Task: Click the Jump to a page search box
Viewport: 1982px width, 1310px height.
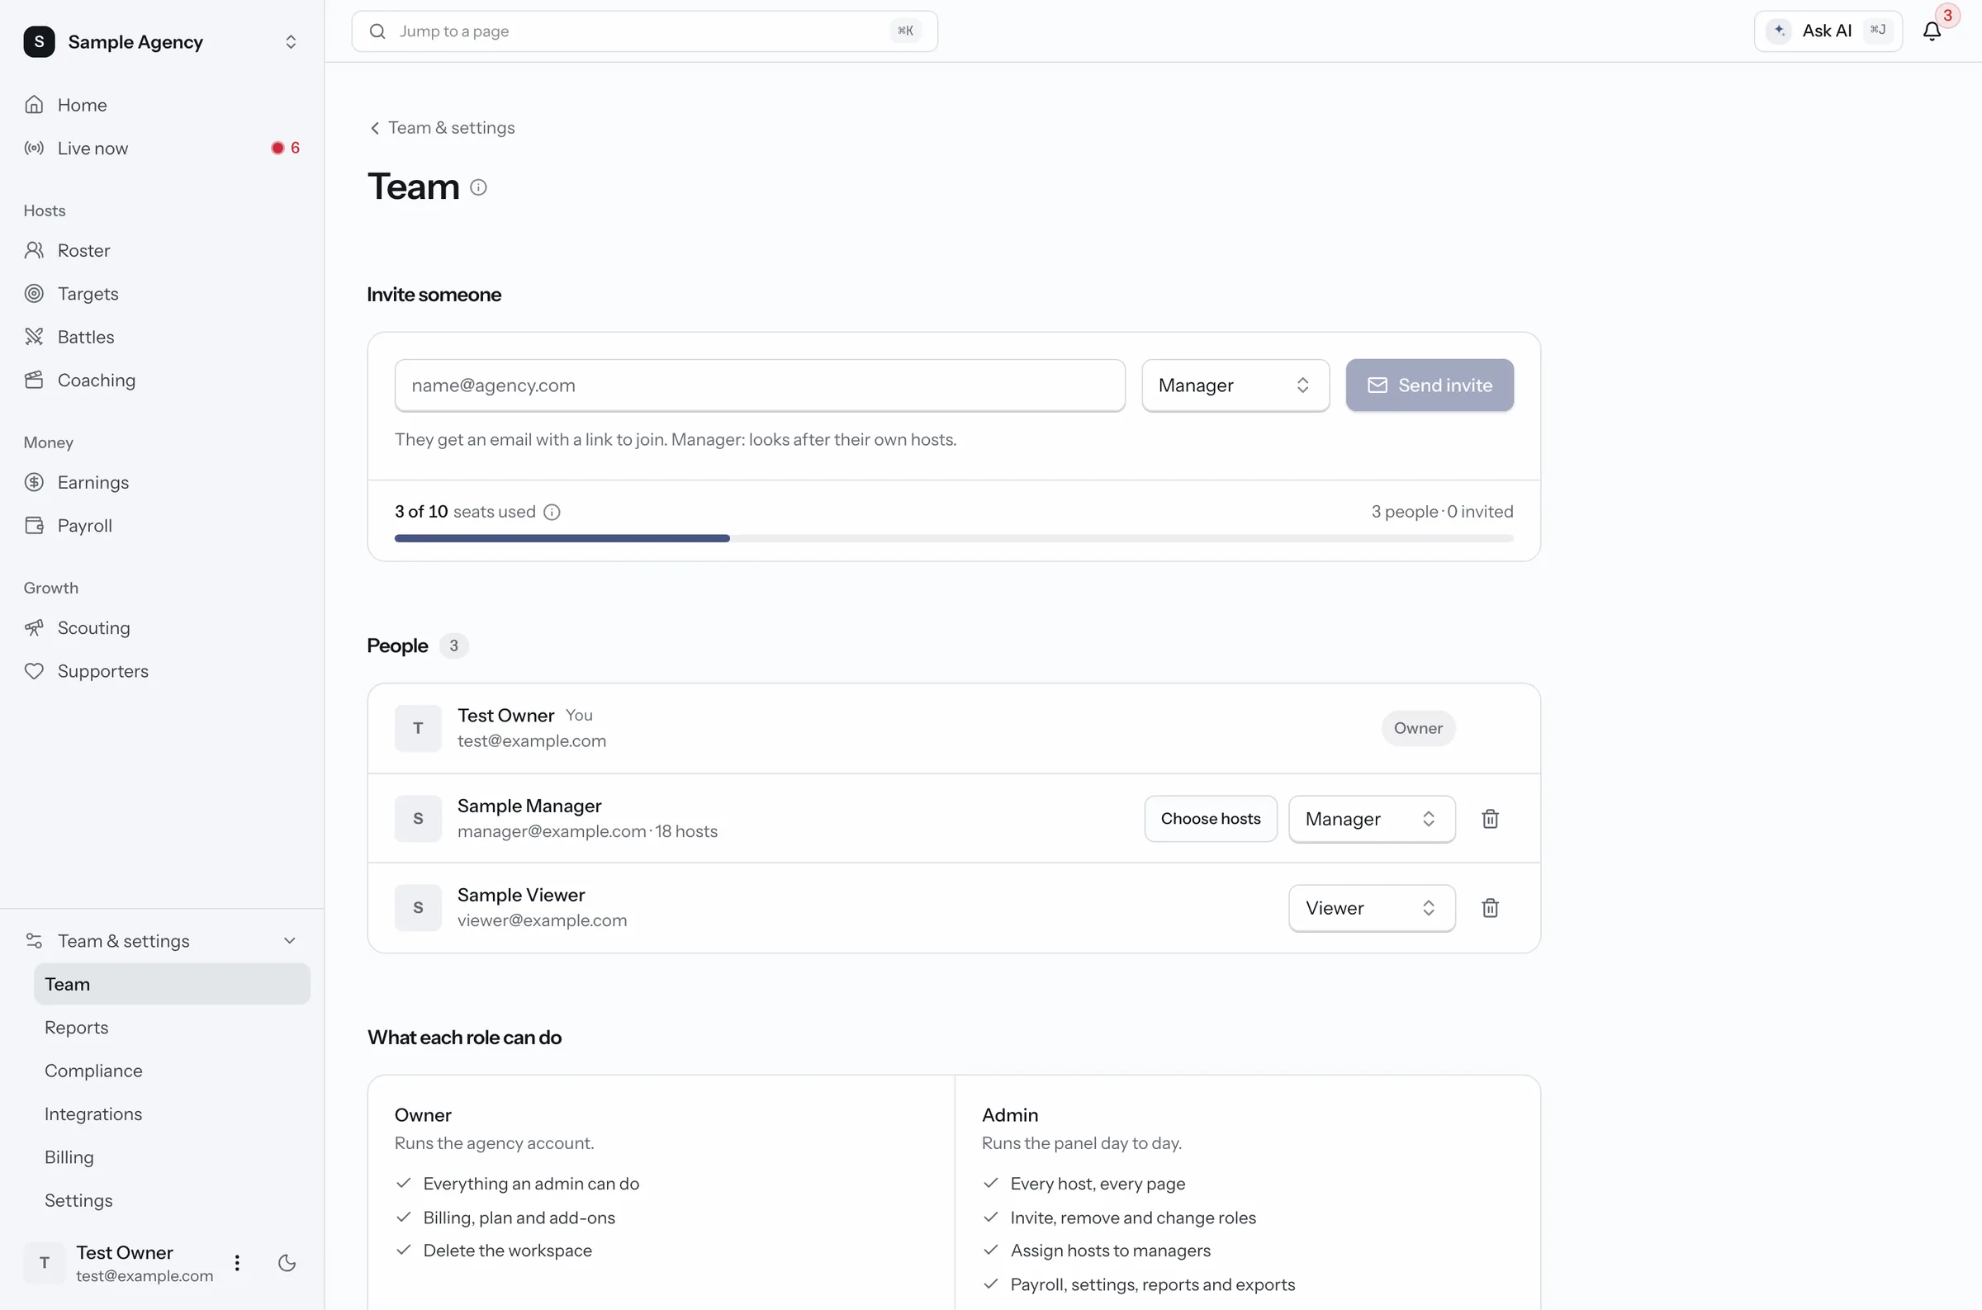Action: click(644, 31)
